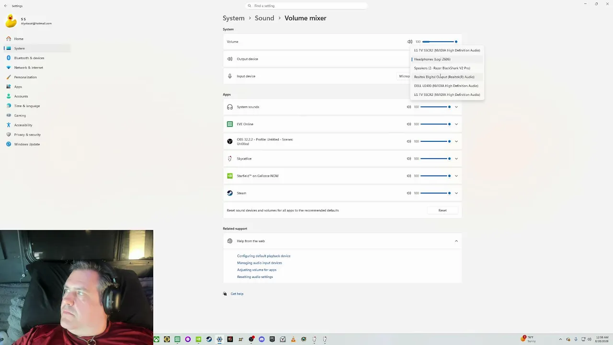Expand the OBS 32.2.2 row
This screenshot has width=613, height=345.
456,141
